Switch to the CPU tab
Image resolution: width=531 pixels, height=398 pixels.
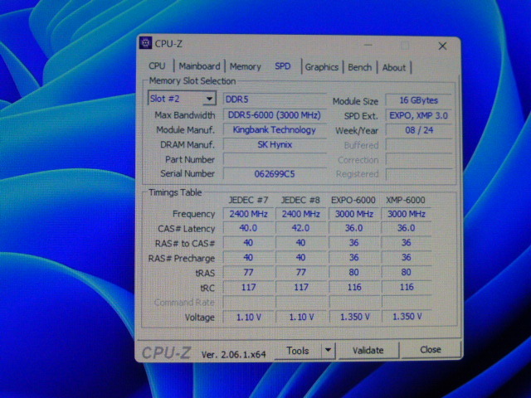click(x=157, y=66)
